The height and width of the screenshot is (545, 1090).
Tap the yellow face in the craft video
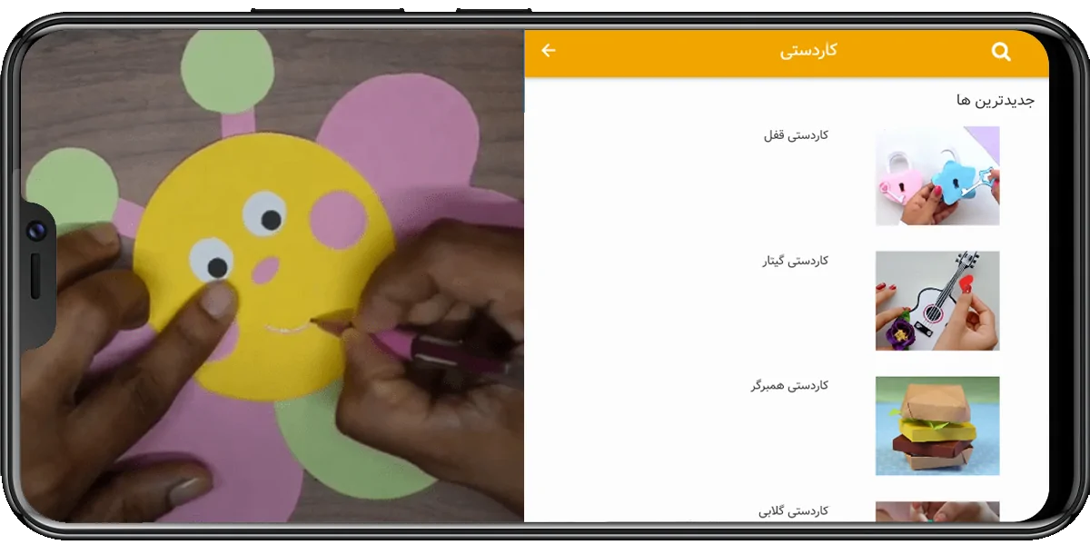point(263,263)
